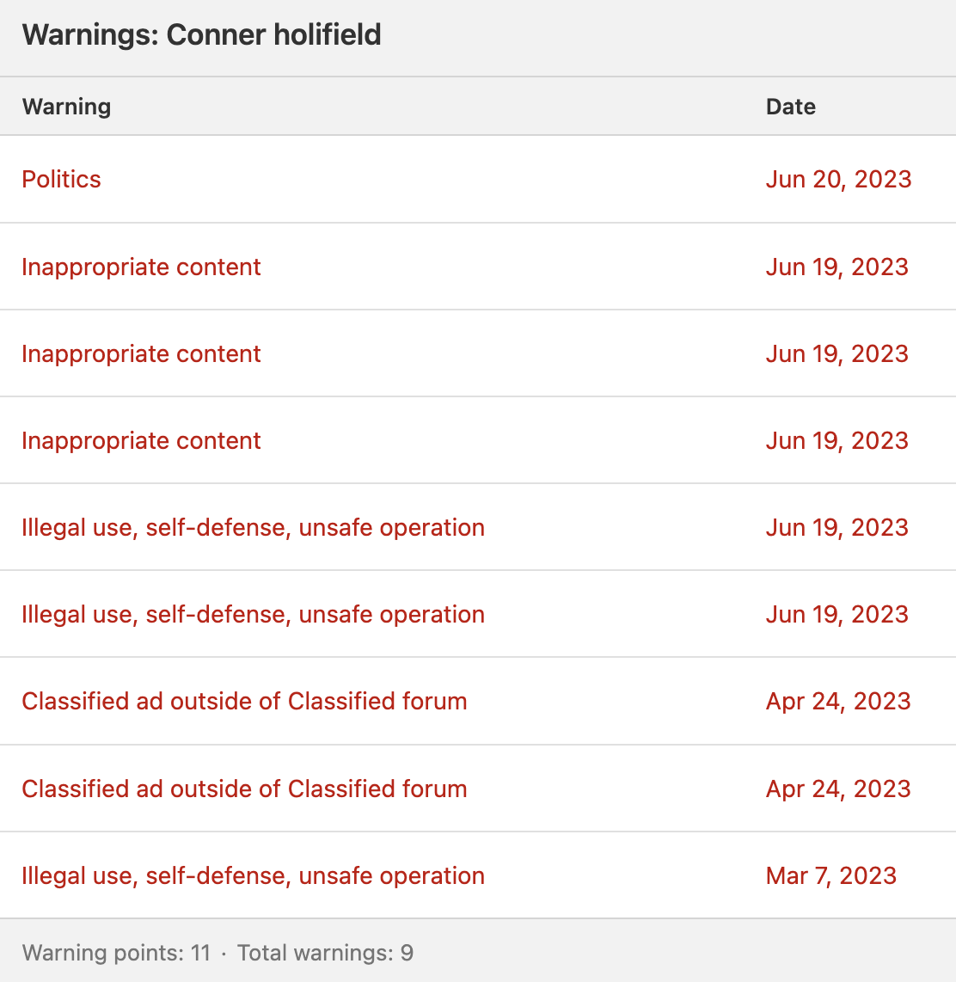Click Jun 19 date in first Inappropriate content row
Viewport: 956px width, 982px height.
point(837,267)
